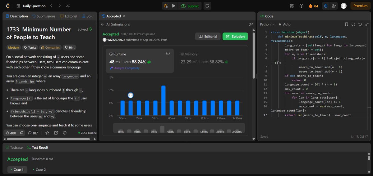This screenshot has height=176, width=373.
Task: Open settings gear icon
Action: [301, 6]
